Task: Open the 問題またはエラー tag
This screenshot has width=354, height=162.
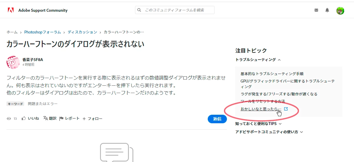Action: [x=43, y=104]
